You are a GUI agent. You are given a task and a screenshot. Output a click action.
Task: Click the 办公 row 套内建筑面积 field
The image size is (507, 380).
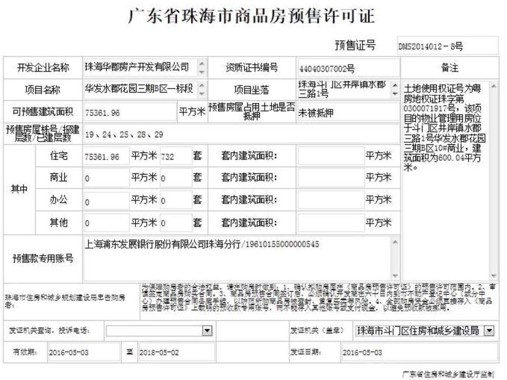click(x=331, y=201)
